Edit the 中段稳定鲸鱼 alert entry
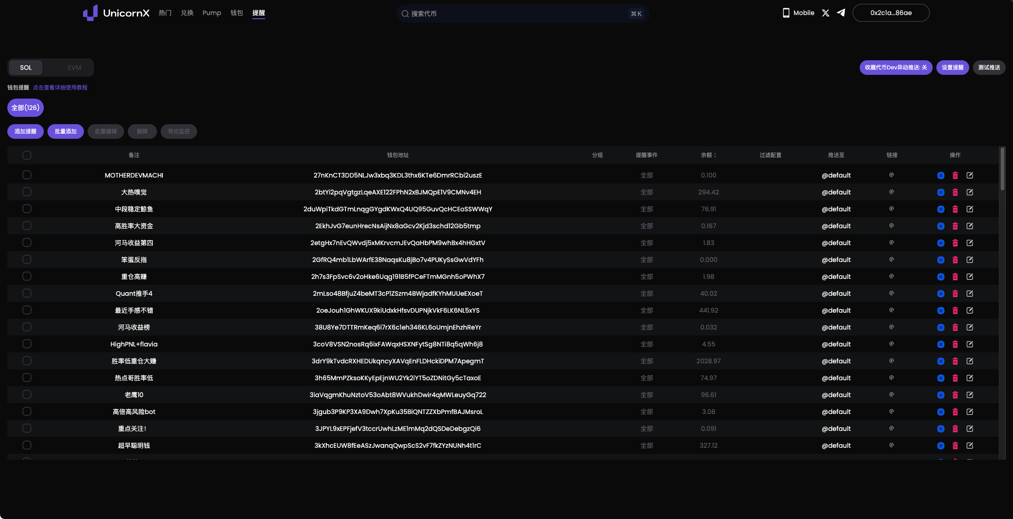 click(x=970, y=209)
